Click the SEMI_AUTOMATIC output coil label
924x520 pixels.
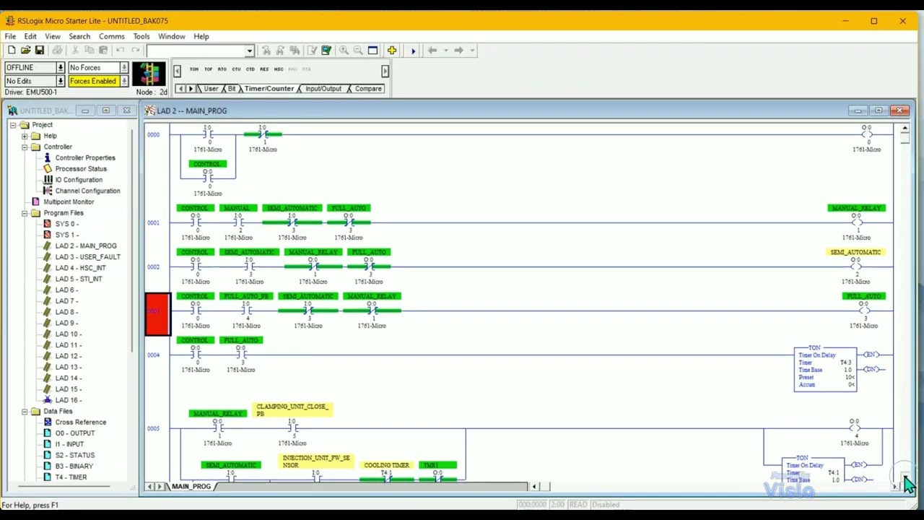855,252
